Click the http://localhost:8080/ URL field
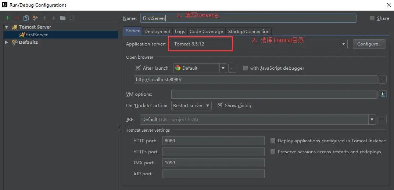The width and height of the screenshot is (394, 190). click(x=255, y=80)
